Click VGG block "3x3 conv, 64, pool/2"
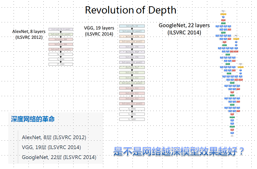 (x=132, y=31)
